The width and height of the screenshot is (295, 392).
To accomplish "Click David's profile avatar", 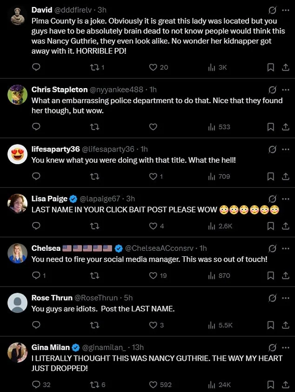I will pyautogui.click(x=17, y=17).
